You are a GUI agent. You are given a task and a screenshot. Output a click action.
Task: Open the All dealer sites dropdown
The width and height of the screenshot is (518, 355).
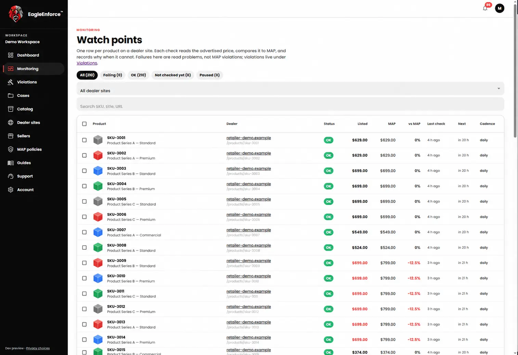(290, 89)
